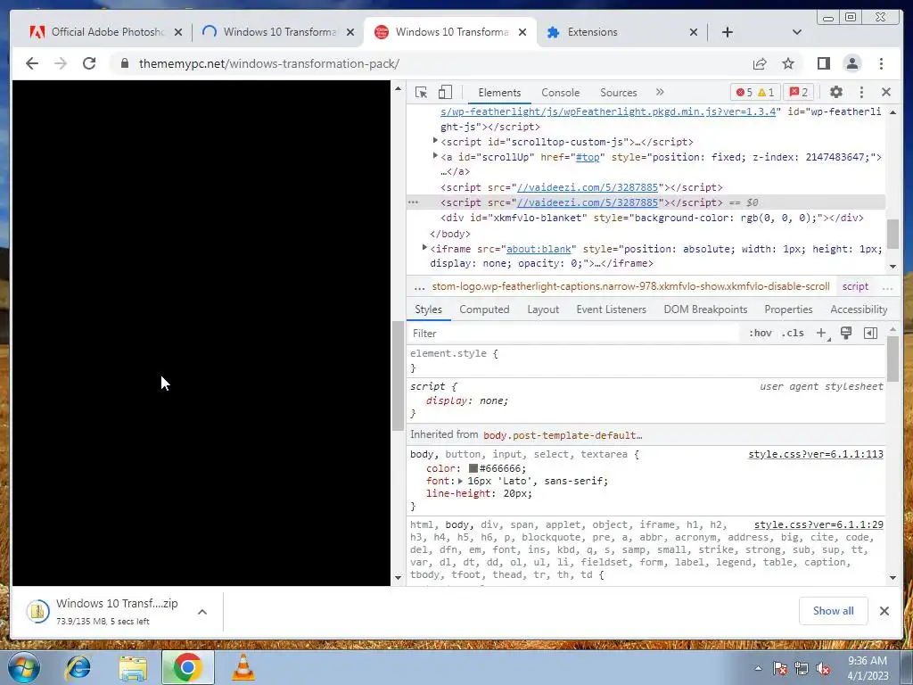Open the Layout tab
Viewport: 913px width, 685px height.
543,309
